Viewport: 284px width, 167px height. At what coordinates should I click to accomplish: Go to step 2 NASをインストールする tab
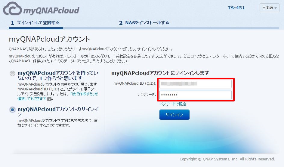click(144, 23)
